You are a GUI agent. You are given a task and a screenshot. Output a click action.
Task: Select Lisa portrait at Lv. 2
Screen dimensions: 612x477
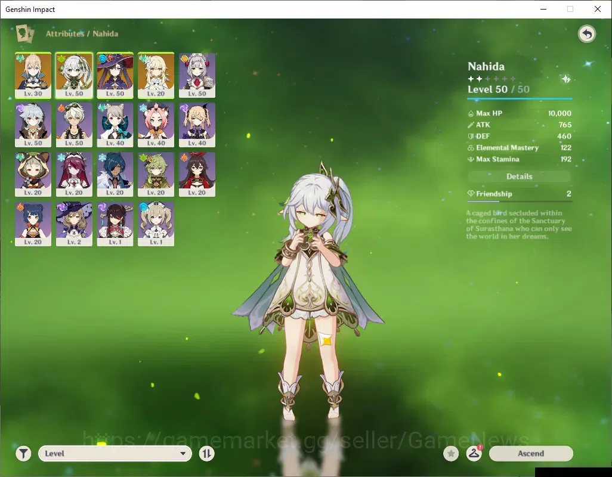[74, 224]
